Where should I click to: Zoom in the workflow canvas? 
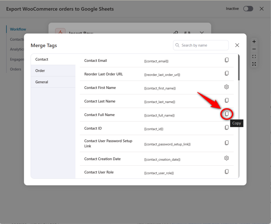254,41
